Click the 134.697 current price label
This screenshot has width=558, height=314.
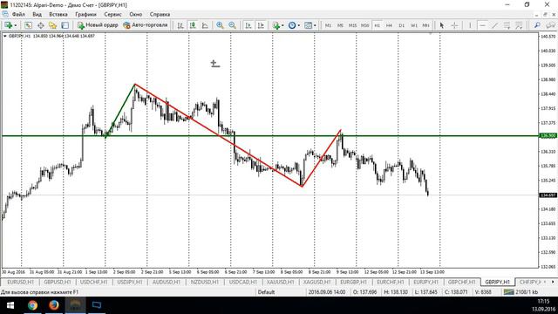(x=548, y=195)
